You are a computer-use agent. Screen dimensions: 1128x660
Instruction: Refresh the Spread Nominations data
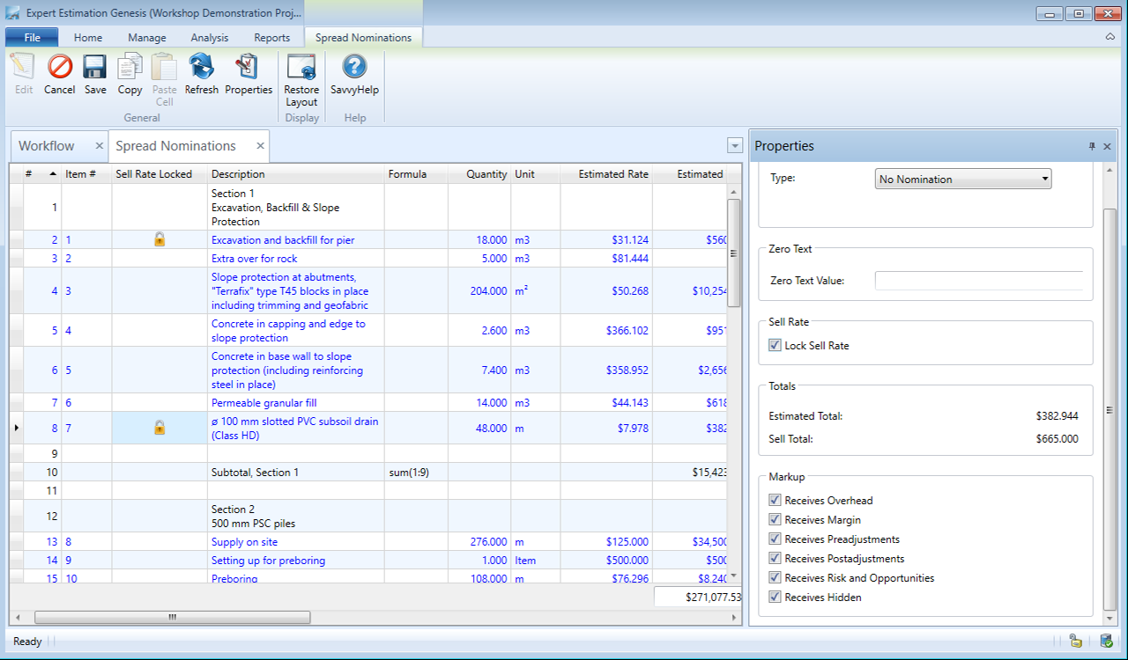pos(202,74)
